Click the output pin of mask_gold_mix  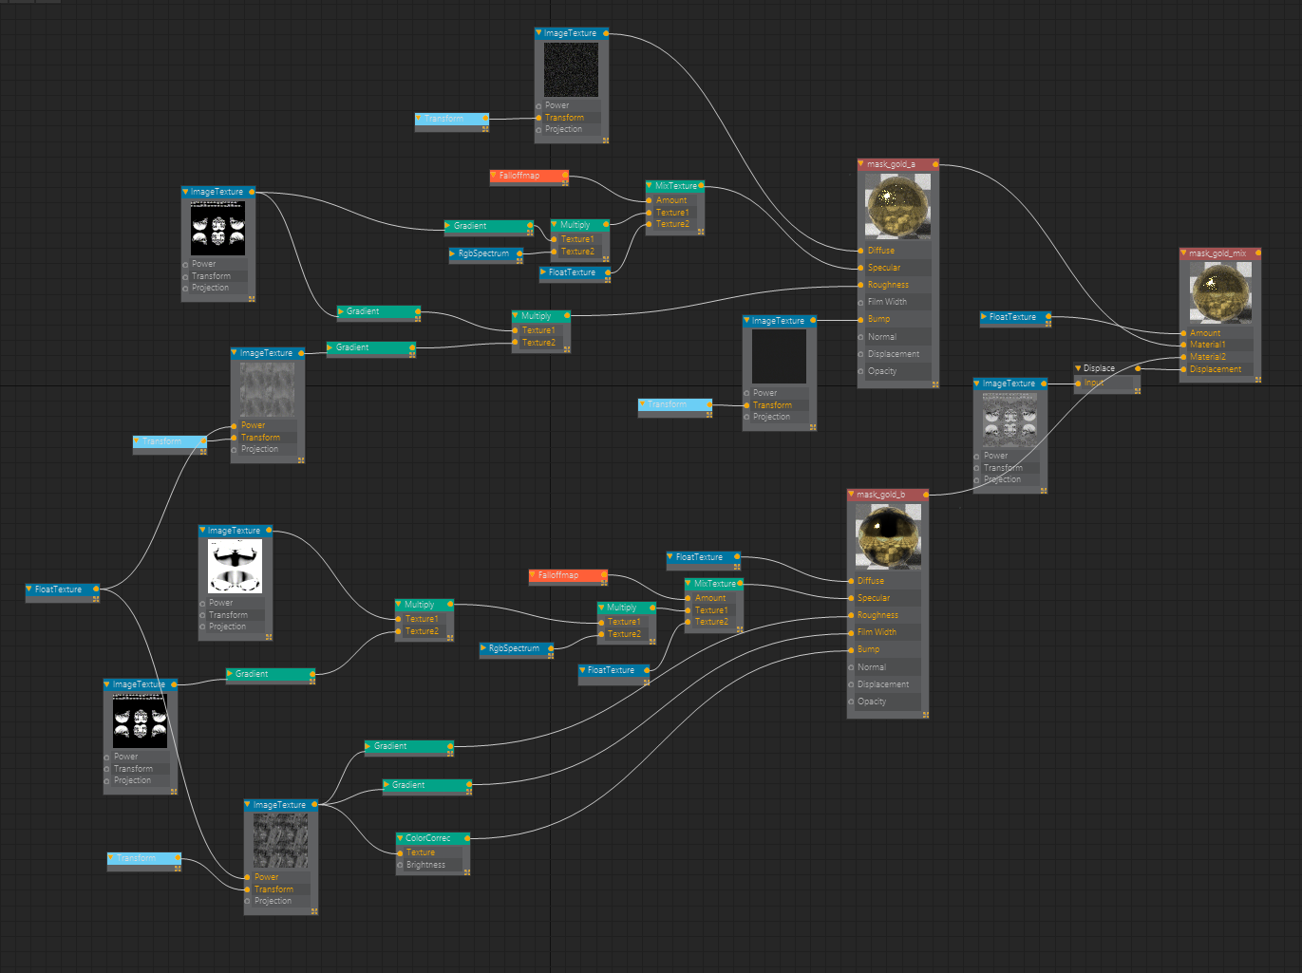1257,253
